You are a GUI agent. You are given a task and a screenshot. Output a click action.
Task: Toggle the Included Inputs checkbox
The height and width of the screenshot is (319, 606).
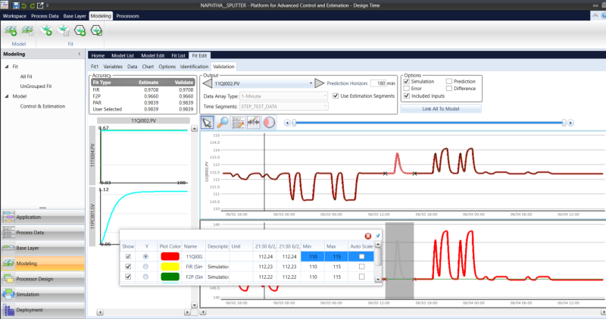coord(406,96)
